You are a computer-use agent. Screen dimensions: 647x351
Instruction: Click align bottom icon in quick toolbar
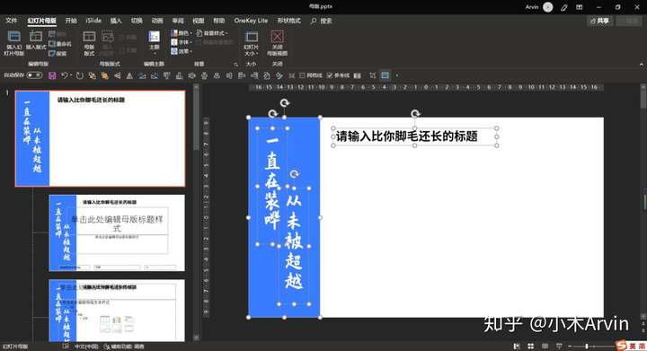(x=179, y=75)
